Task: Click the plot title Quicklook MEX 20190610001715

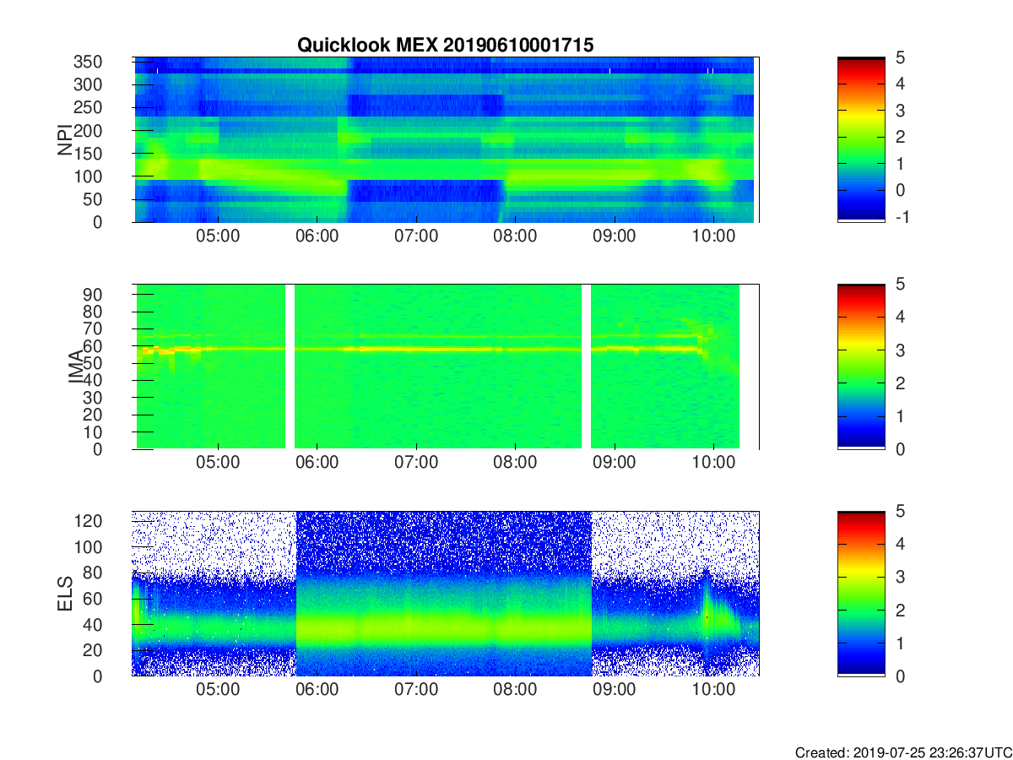Action: (x=445, y=46)
